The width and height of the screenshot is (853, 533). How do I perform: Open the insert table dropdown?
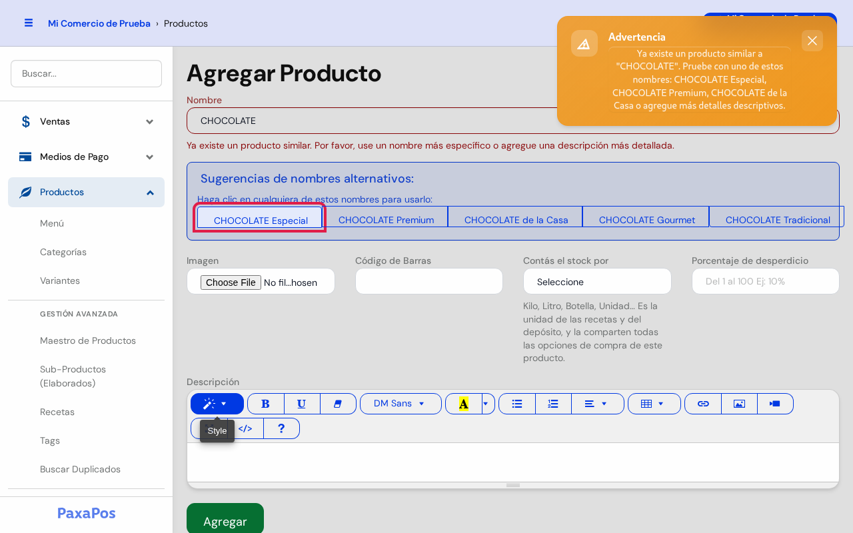654,404
